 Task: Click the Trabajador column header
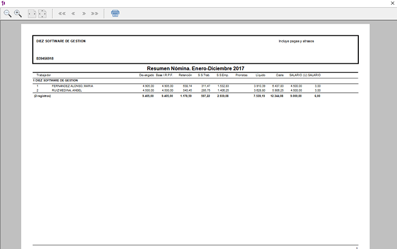point(44,75)
